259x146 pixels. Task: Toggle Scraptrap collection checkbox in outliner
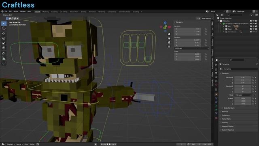[x=251, y=24]
